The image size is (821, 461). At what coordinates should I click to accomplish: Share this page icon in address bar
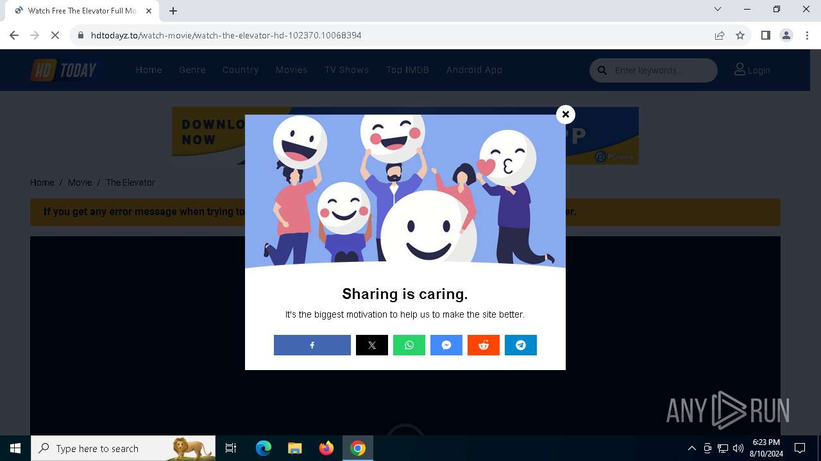(x=720, y=35)
